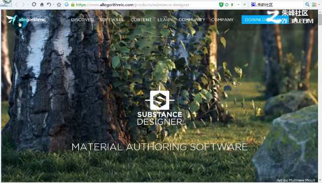Open the COMMUNITY menu

click(192, 20)
